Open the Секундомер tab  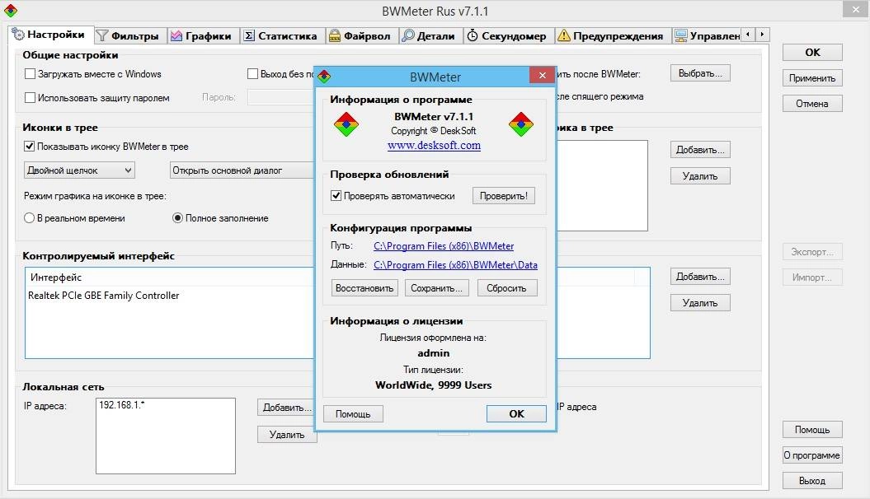click(508, 36)
